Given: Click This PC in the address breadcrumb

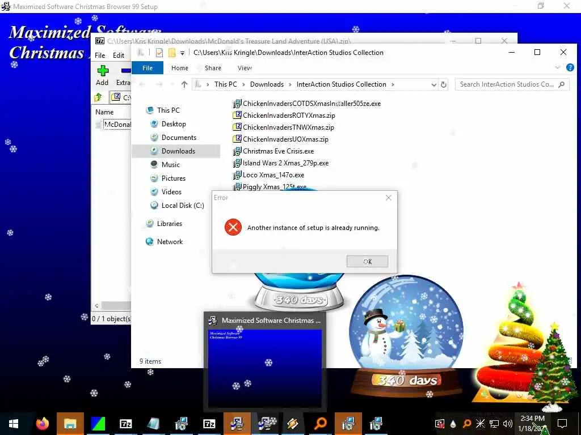Looking at the screenshot, I should [226, 84].
